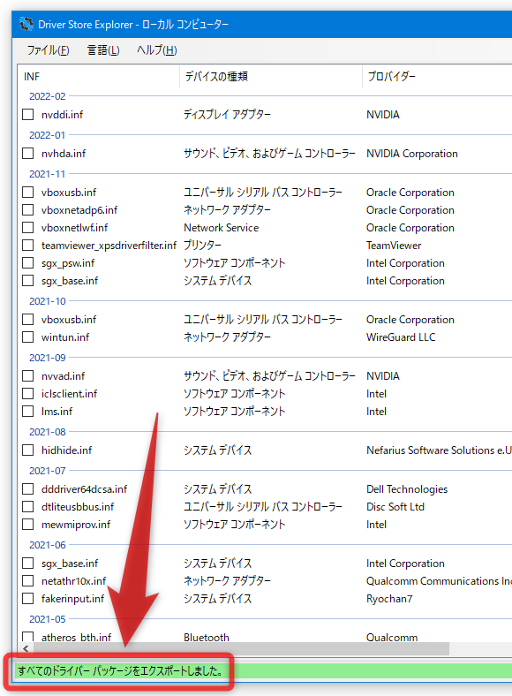Click the horizontal scrollbar thumb
Image resolution: width=512 pixels, height=696 pixels.
click(241, 648)
